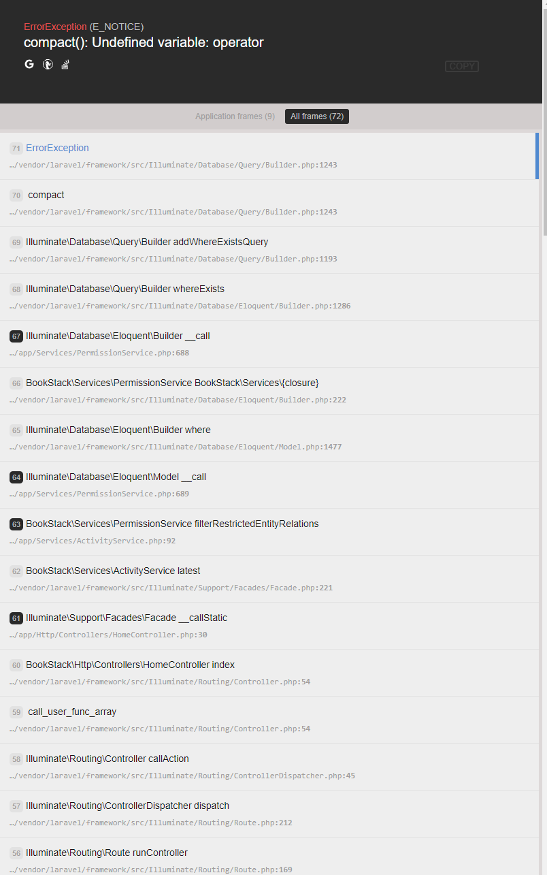Switch to All frames (72) tab
Screen dimensions: 547x875
[317, 116]
